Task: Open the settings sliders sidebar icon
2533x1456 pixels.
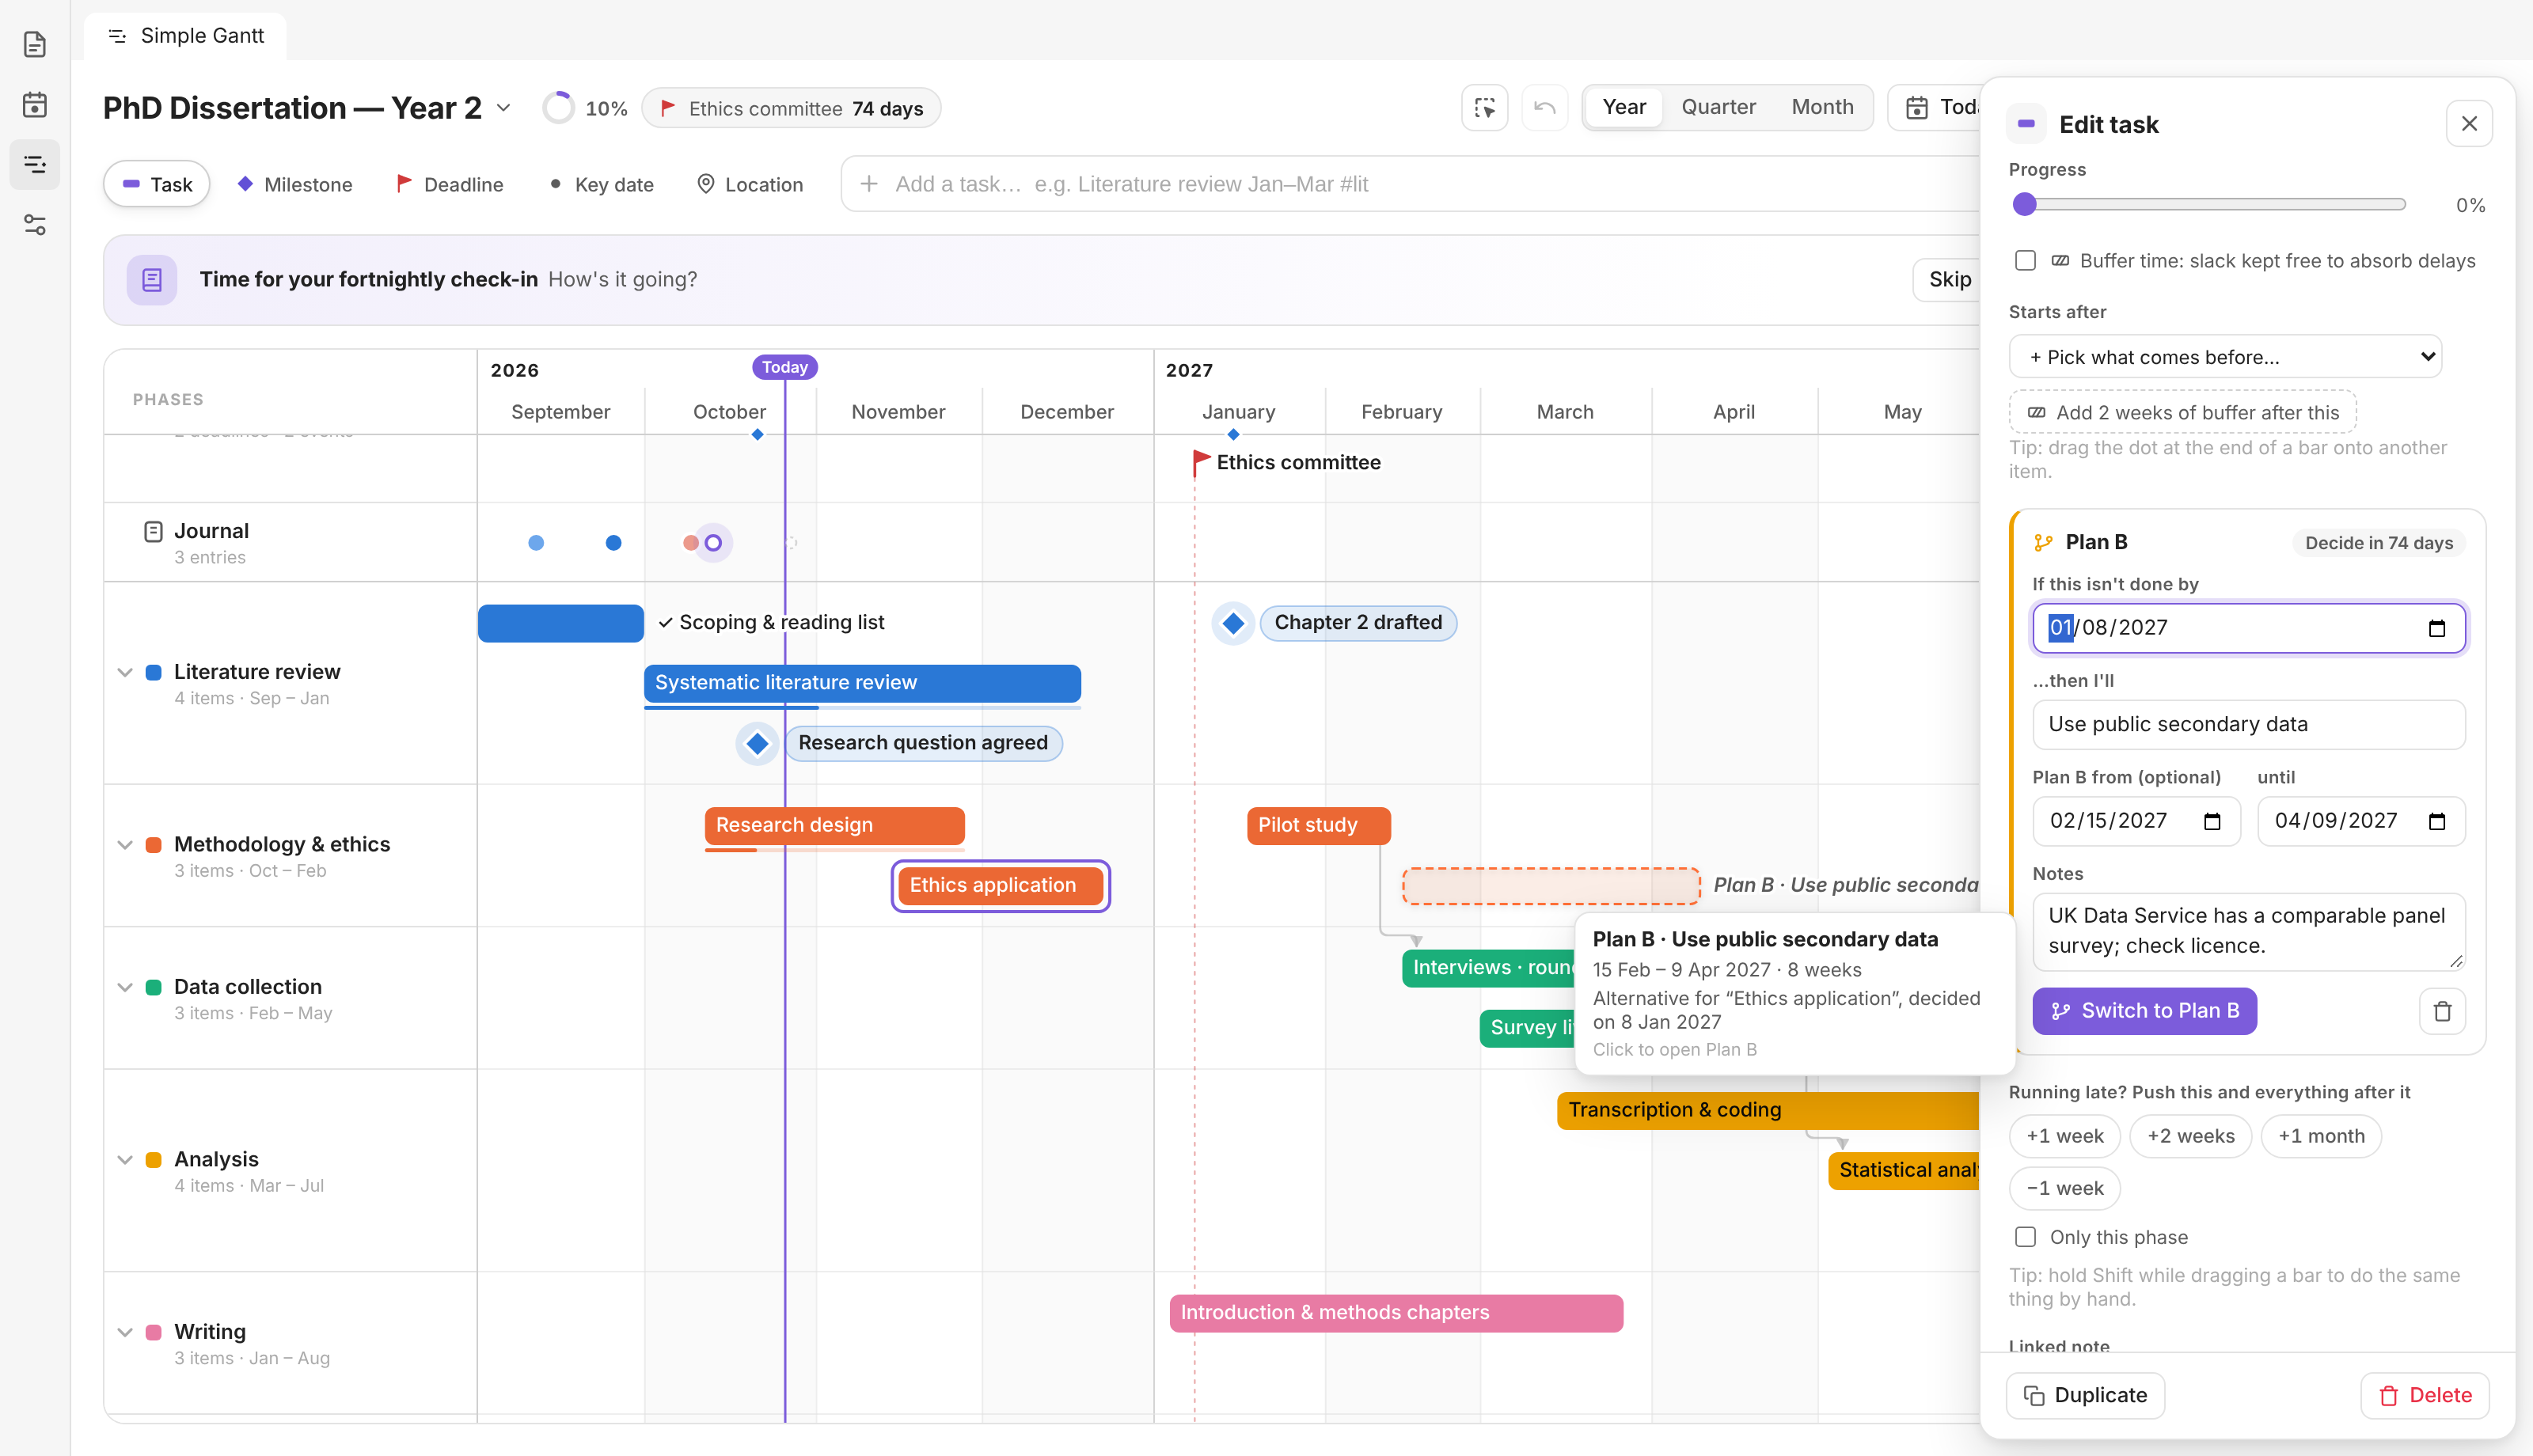Action: (35, 224)
